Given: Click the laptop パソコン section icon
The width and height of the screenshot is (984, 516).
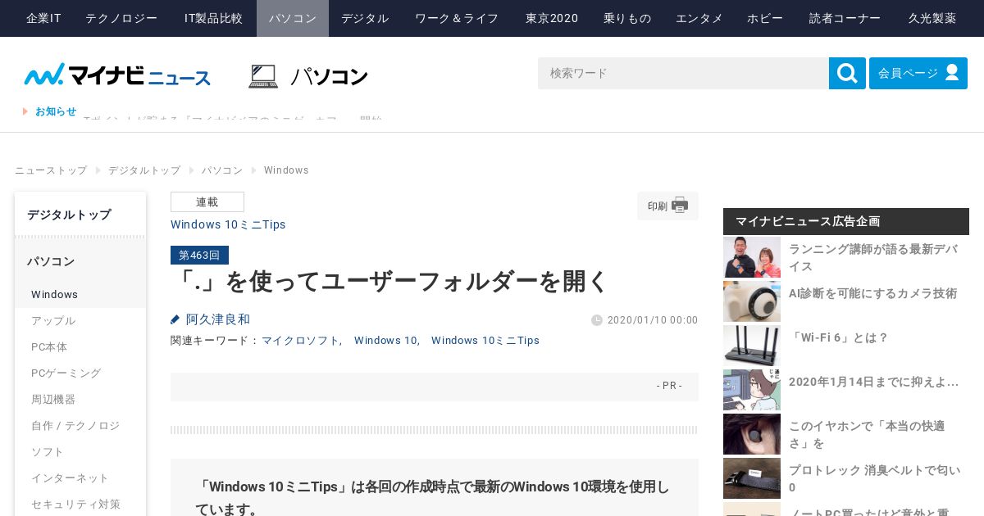Looking at the screenshot, I should click(x=263, y=76).
